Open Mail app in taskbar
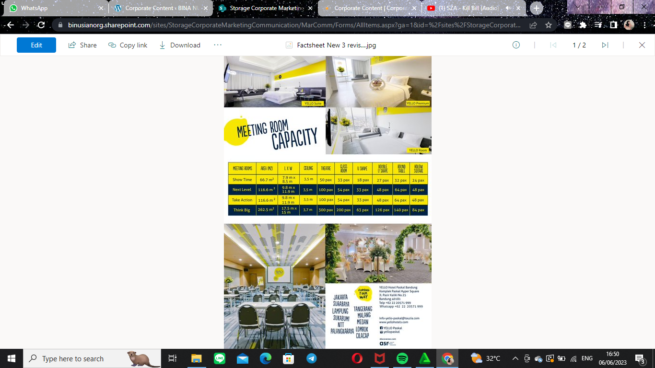655x368 pixels. (243, 358)
